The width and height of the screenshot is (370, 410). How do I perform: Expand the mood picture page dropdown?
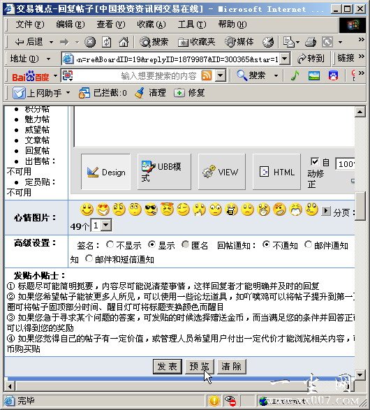(x=106, y=225)
